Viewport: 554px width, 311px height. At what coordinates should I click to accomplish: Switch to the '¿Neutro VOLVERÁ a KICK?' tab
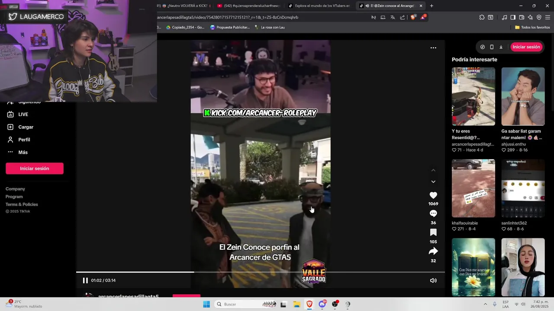[185, 6]
